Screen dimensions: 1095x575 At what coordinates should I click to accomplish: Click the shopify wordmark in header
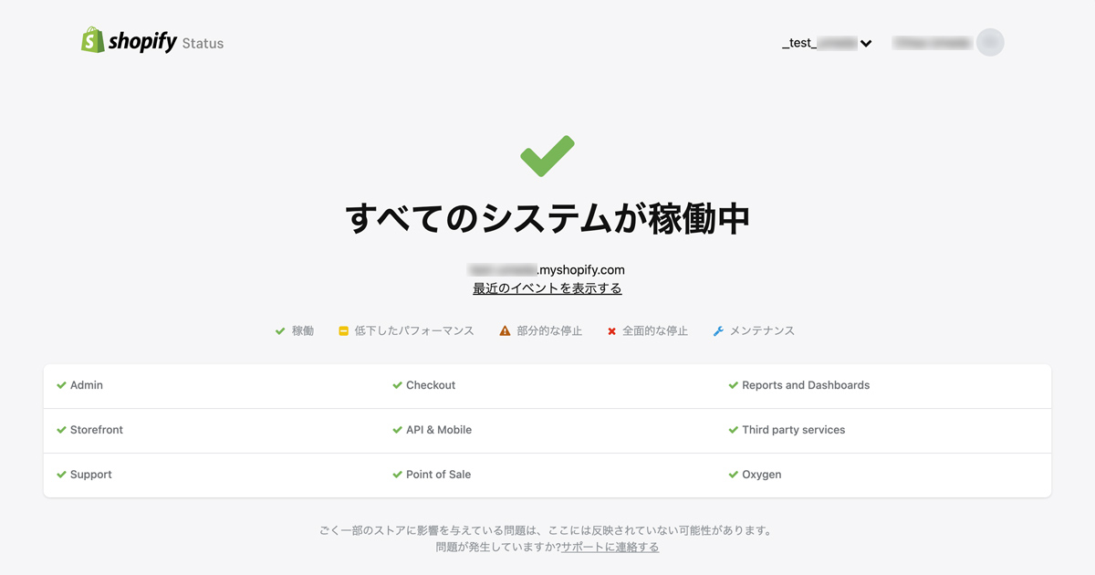tap(142, 41)
